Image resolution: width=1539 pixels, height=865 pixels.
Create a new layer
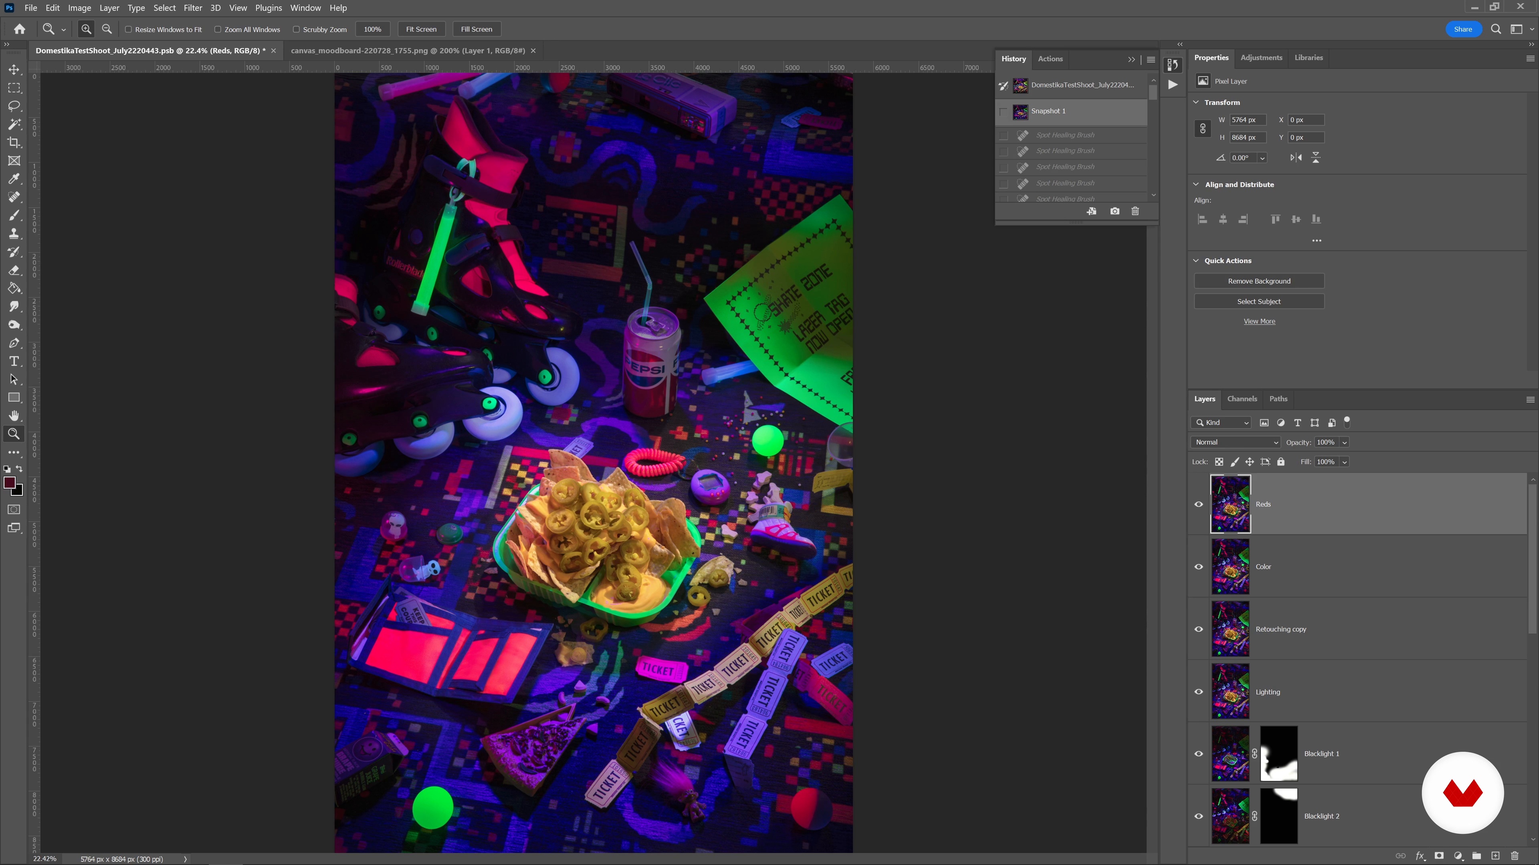tap(1495, 855)
